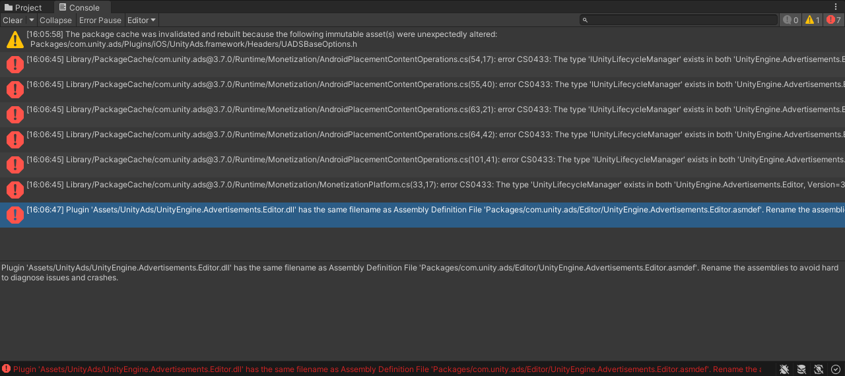Select the [16:06:47] Plugin same filename error entry

click(422, 215)
